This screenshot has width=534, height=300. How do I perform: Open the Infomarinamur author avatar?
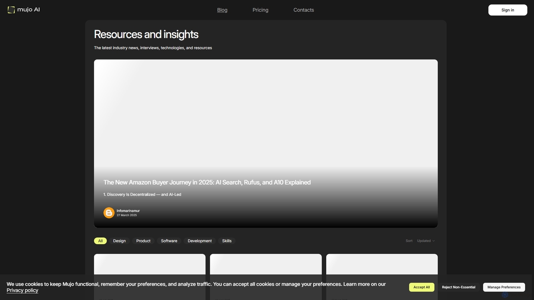pos(109,213)
